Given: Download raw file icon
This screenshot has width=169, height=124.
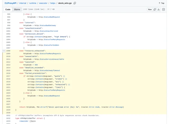Looking at the screenshot, I should (x=158, y=9).
